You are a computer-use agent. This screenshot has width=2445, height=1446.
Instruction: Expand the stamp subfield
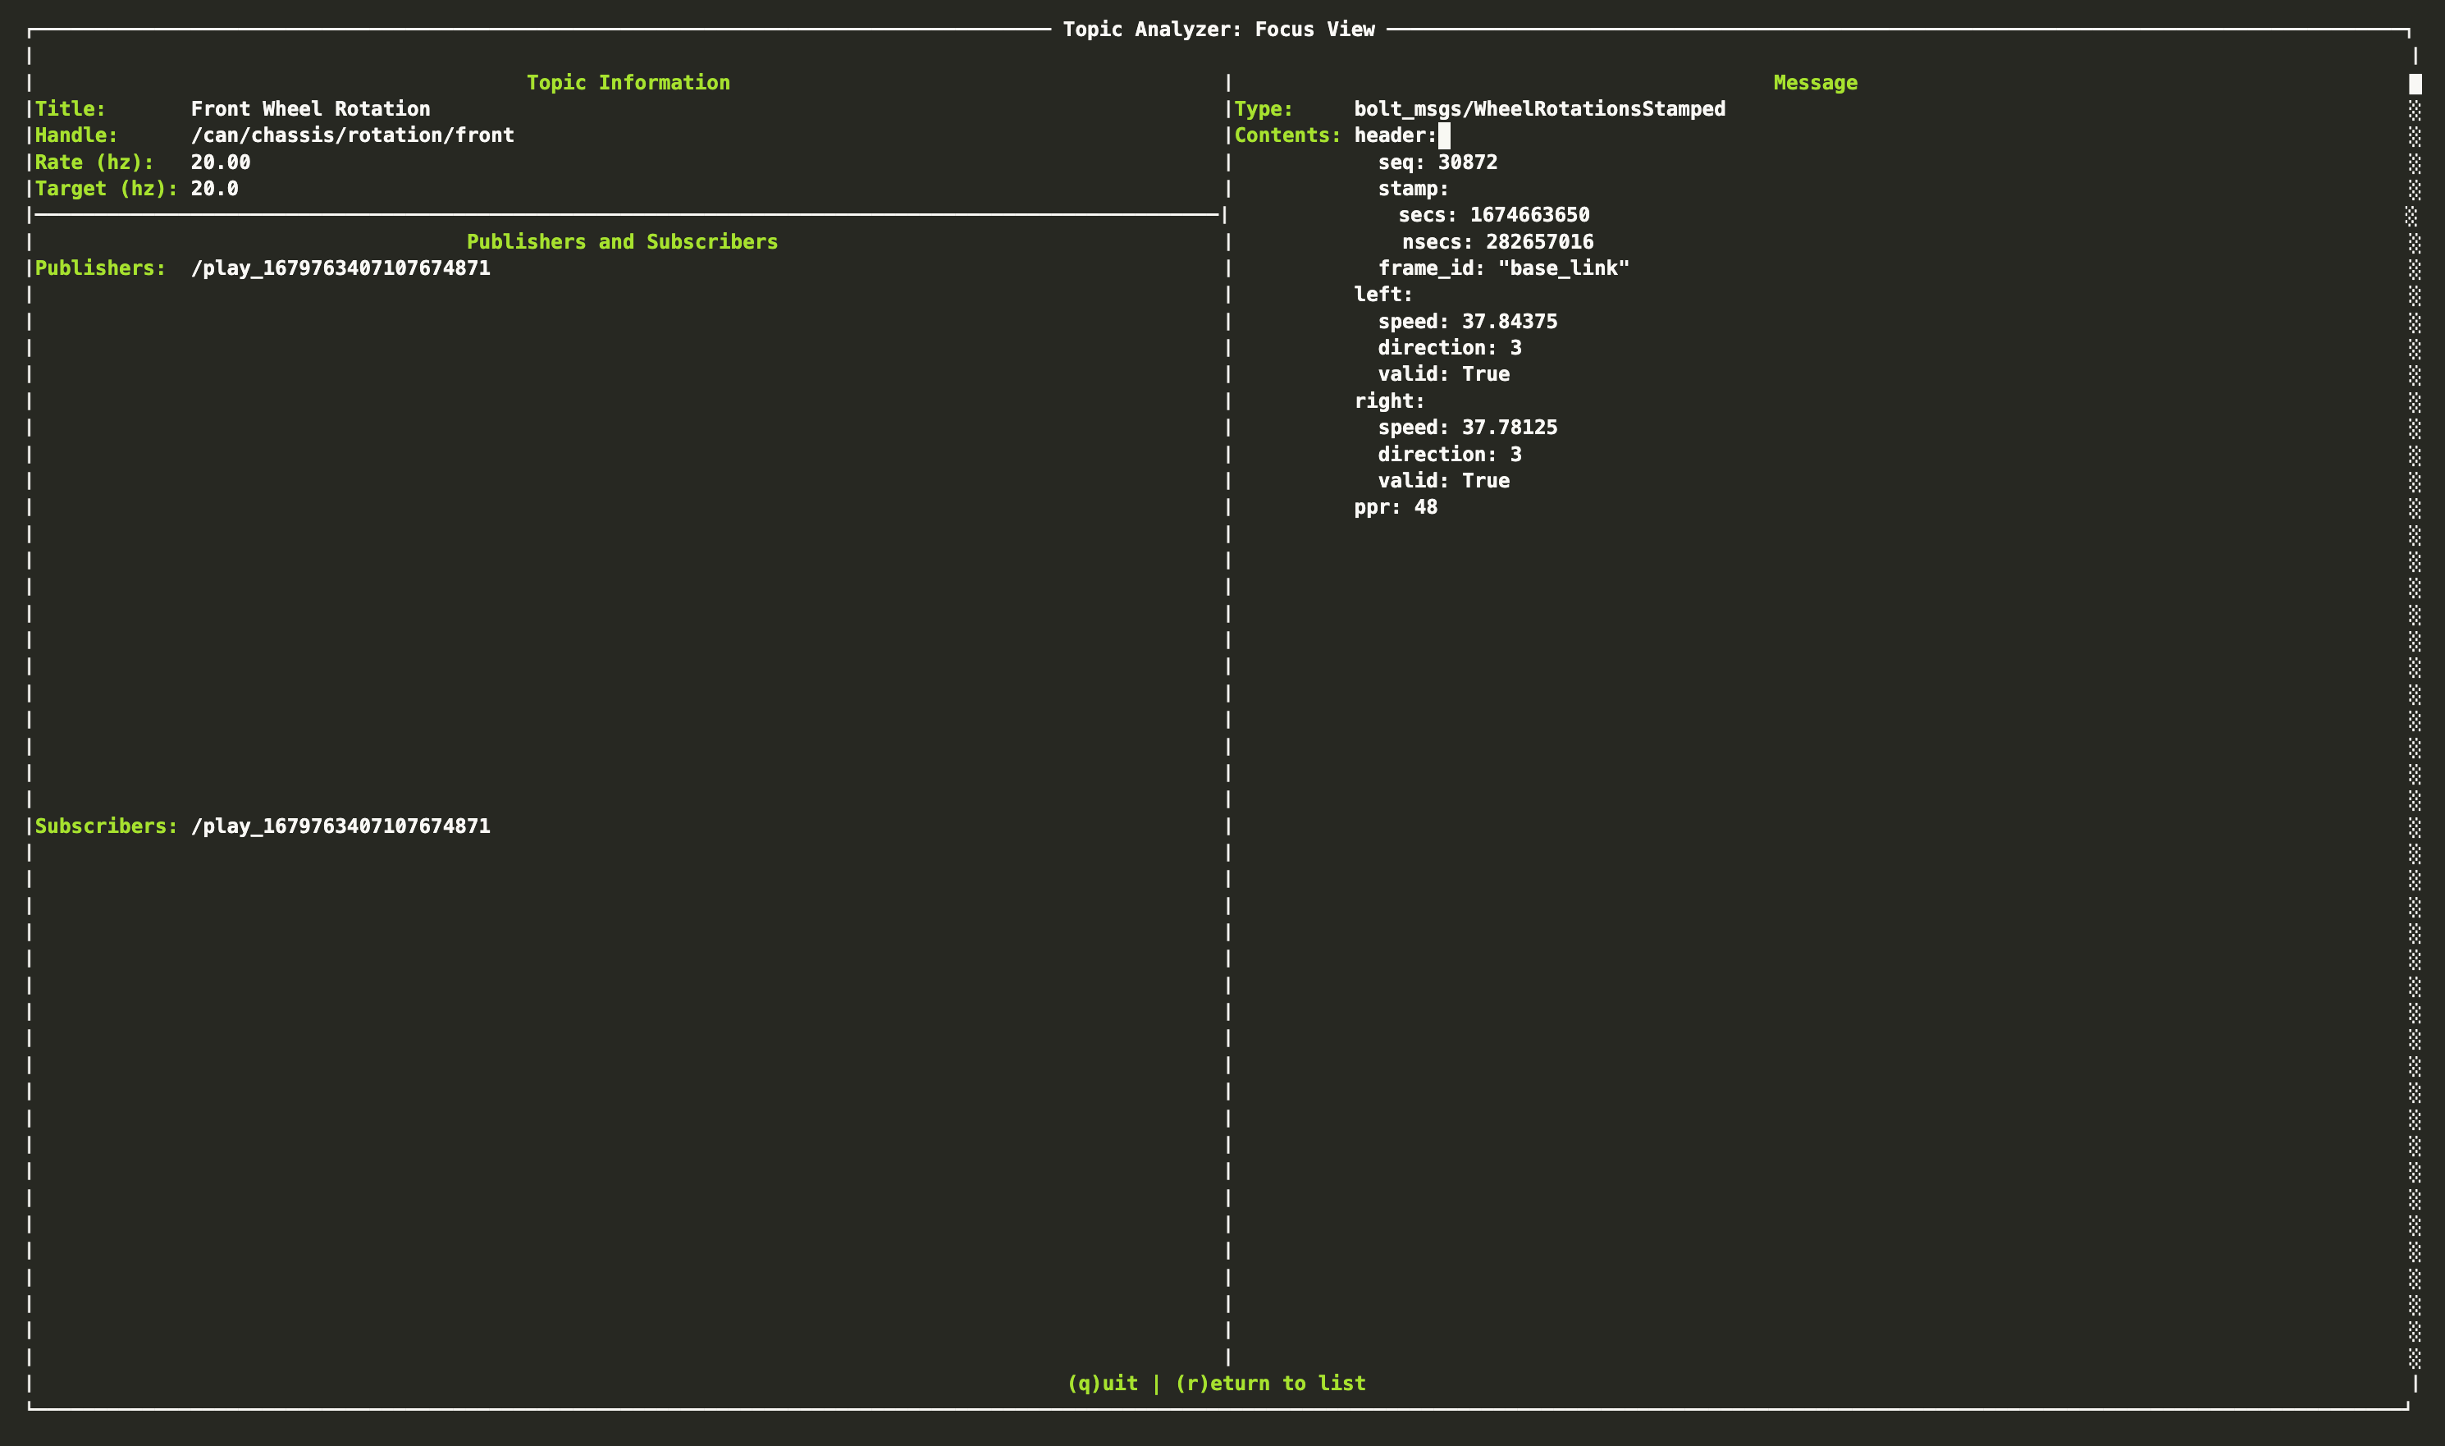click(1413, 189)
